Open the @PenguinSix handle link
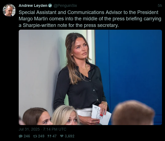165x141 pixels. click(x=65, y=5)
